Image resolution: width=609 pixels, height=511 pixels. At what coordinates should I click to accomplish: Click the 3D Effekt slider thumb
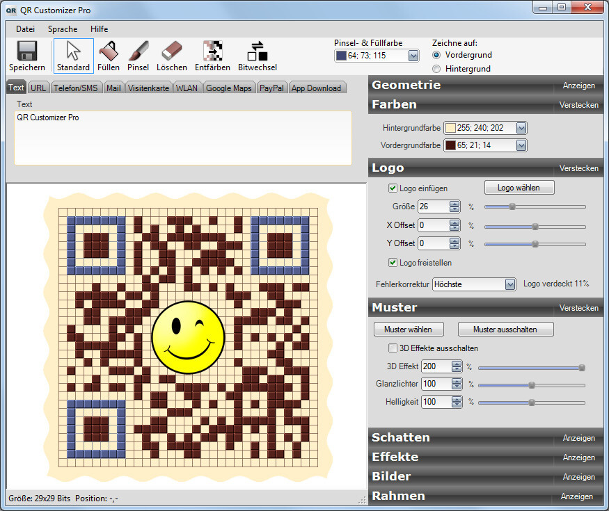582,368
